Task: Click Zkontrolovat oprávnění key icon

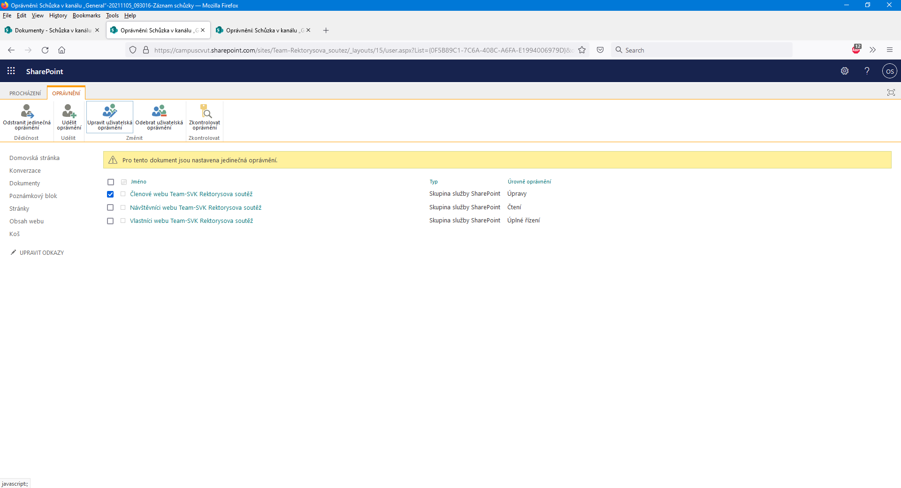Action: tap(205, 112)
